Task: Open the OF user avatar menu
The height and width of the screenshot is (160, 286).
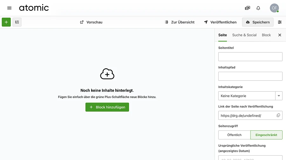Action: tap(274, 8)
